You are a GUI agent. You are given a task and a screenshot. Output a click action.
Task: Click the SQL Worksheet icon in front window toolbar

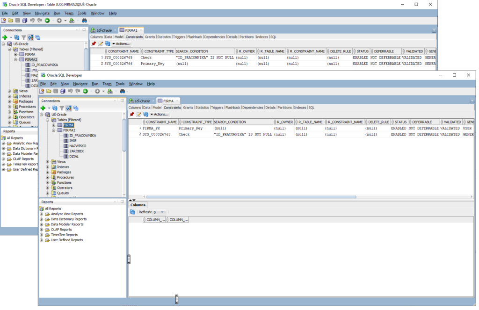109,91
